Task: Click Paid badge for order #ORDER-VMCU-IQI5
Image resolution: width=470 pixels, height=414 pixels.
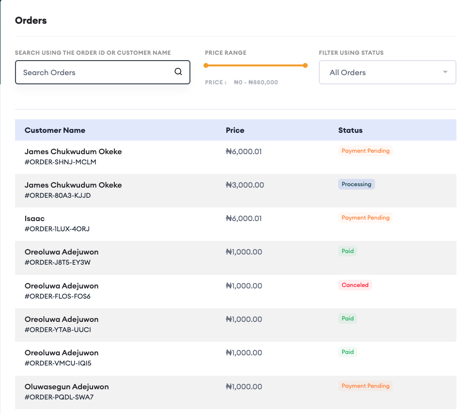Action: tap(347, 352)
